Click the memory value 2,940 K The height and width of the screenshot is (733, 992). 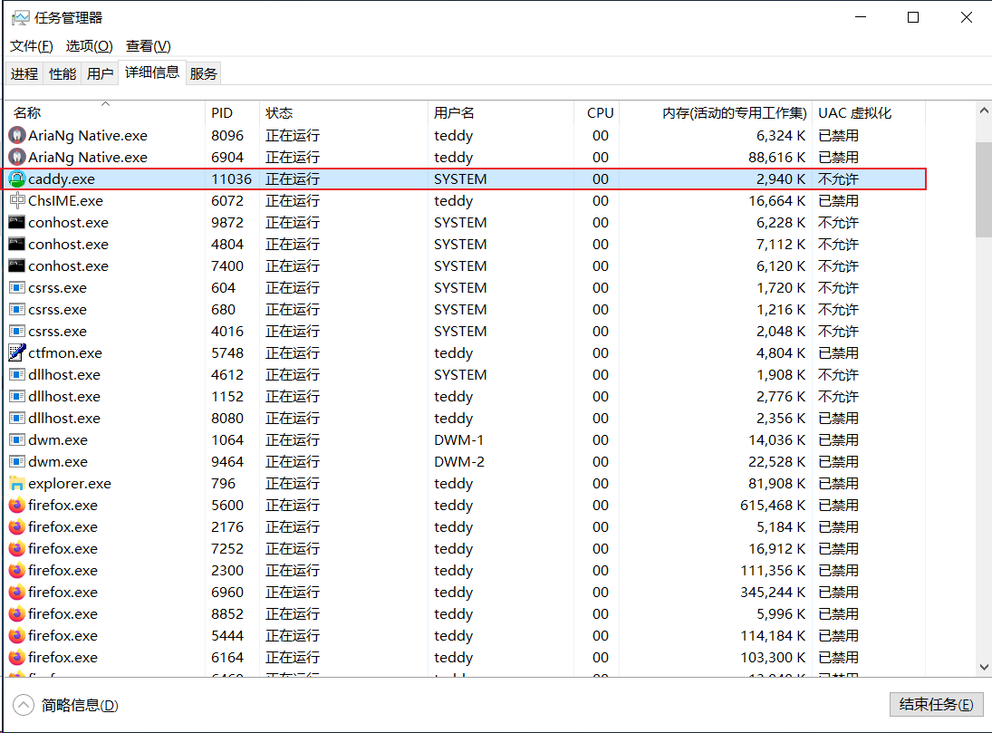(x=781, y=179)
